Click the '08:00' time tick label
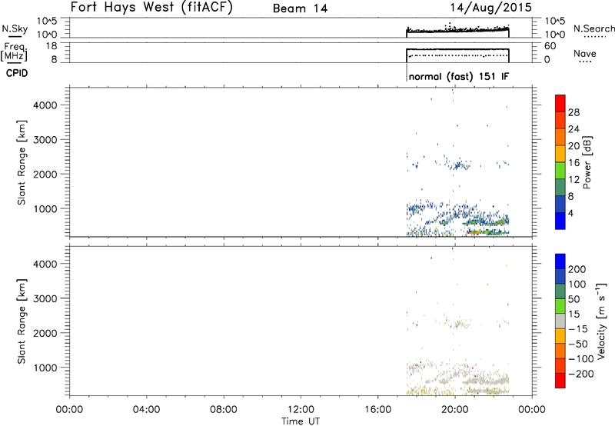 224,410
